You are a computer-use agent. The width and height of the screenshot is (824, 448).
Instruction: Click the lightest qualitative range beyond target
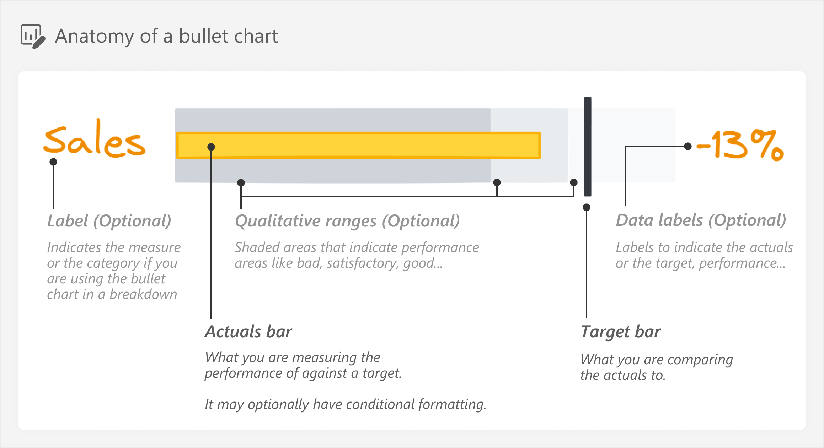pos(633,146)
